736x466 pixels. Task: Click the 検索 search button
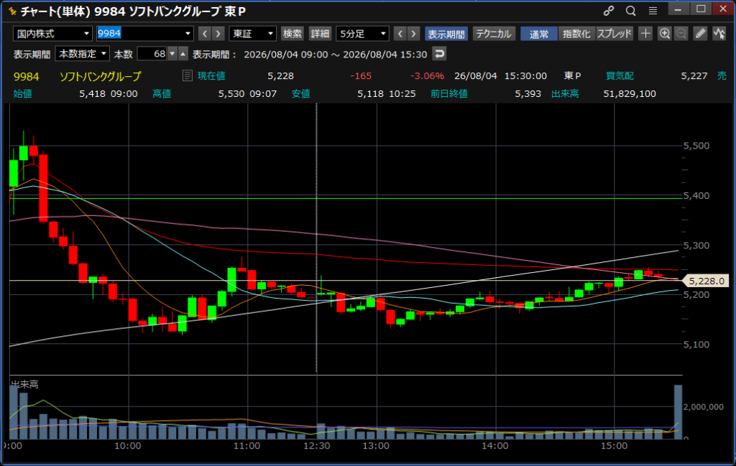(293, 34)
